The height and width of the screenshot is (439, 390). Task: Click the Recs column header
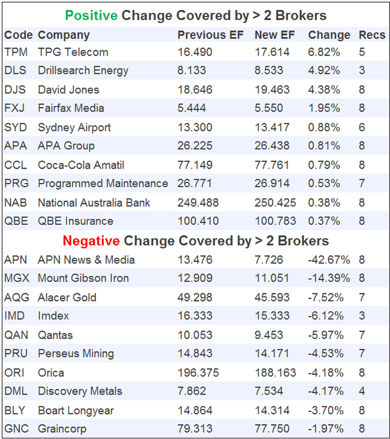coord(371,35)
